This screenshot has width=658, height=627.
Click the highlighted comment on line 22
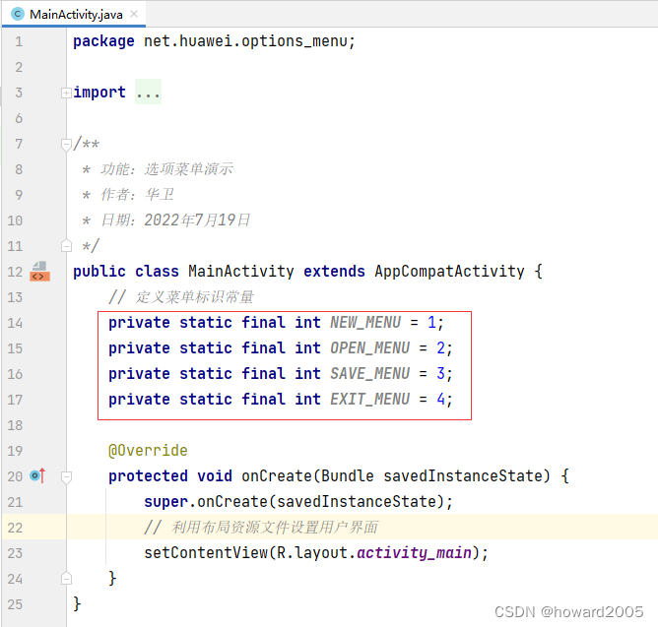pos(261,528)
